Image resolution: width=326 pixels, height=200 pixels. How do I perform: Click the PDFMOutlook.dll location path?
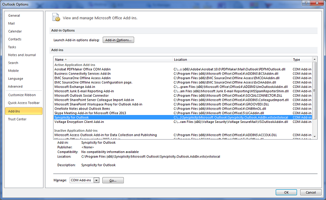pos(229,69)
